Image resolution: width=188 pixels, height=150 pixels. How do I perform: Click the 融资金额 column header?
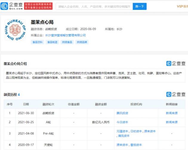point(101,104)
